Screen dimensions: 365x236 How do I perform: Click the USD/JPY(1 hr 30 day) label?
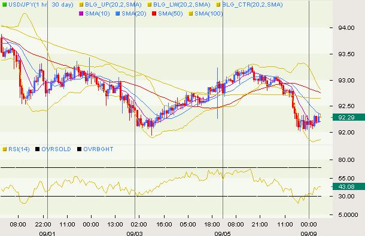[x=41, y=5]
